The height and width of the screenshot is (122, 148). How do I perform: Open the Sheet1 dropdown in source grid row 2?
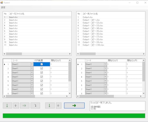(32, 68)
